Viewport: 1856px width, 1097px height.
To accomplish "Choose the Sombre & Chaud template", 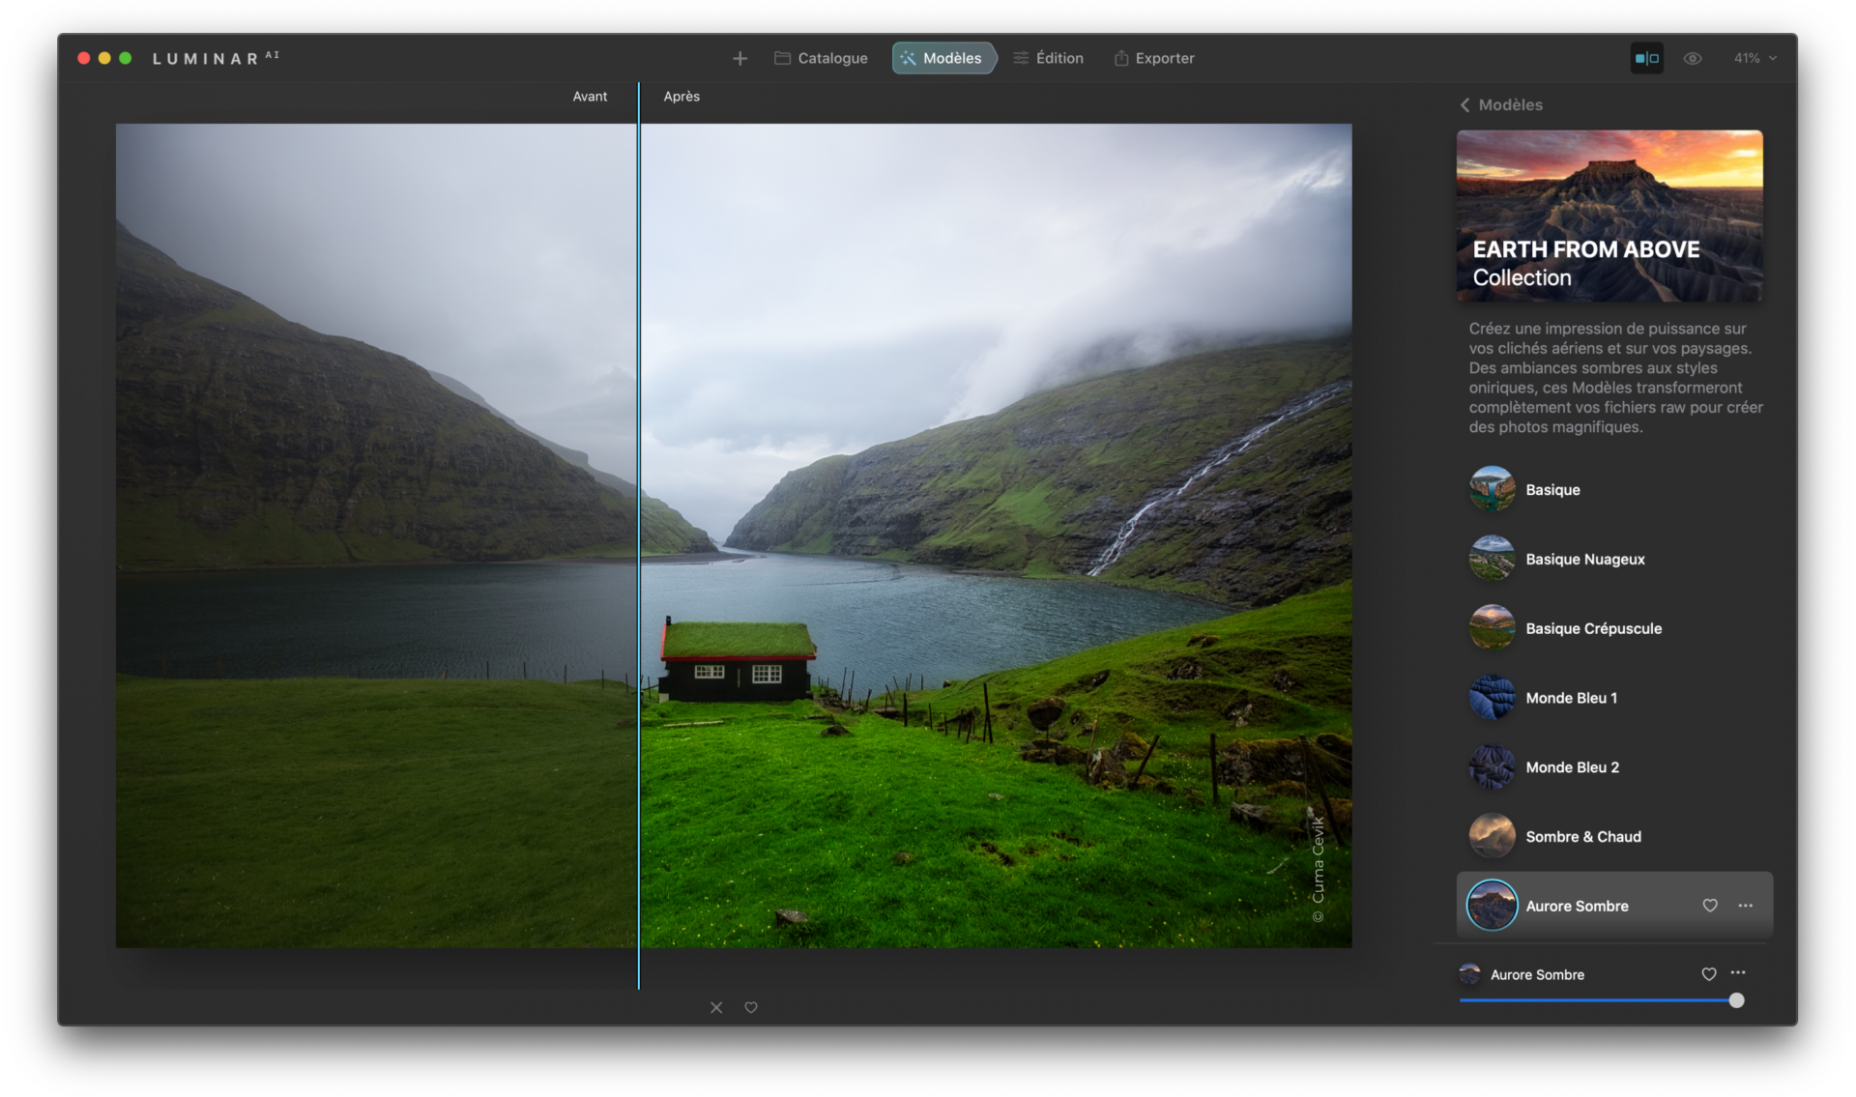I will pos(1582,837).
